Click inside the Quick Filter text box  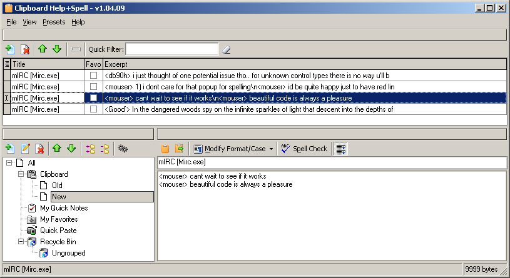click(171, 49)
